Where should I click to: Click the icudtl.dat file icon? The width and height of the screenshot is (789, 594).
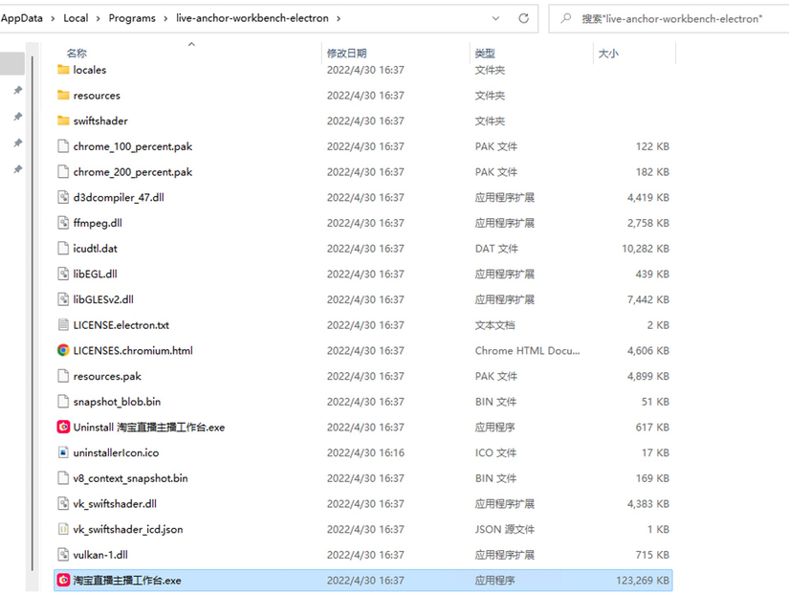(63, 249)
